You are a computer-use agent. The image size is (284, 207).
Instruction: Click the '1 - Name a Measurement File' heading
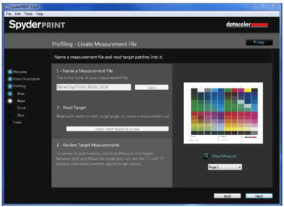click(x=85, y=71)
